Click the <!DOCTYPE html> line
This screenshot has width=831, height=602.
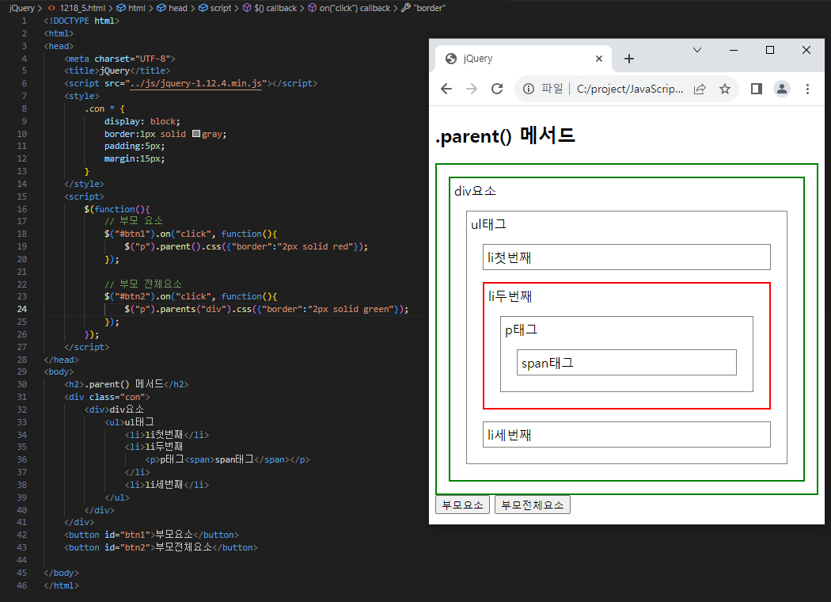[82, 21]
